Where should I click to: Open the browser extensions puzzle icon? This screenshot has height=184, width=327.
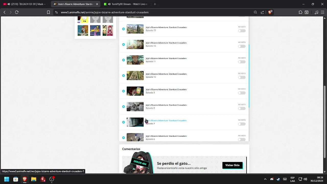point(300,12)
